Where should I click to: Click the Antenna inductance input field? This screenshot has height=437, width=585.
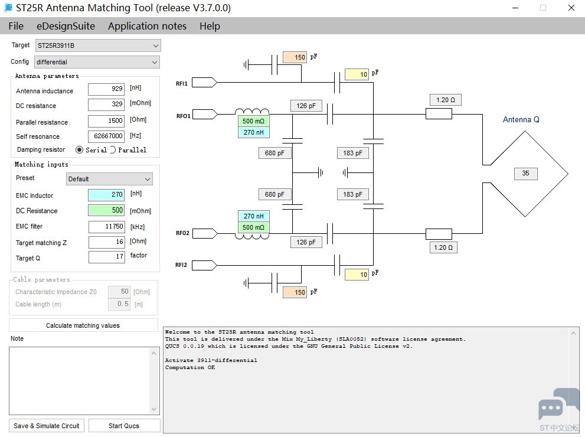(106, 89)
